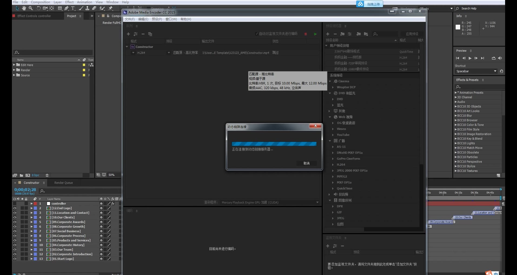
Task: Expand the YouTube preset group
Action: pyautogui.click(x=333, y=135)
